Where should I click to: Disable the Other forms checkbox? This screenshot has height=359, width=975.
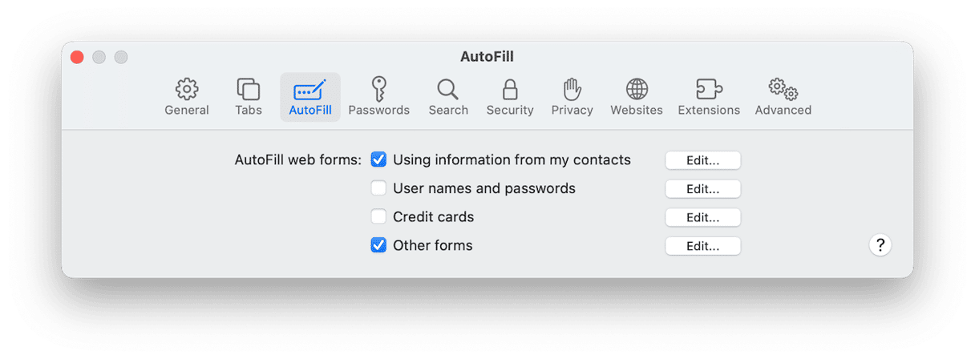click(x=378, y=245)
